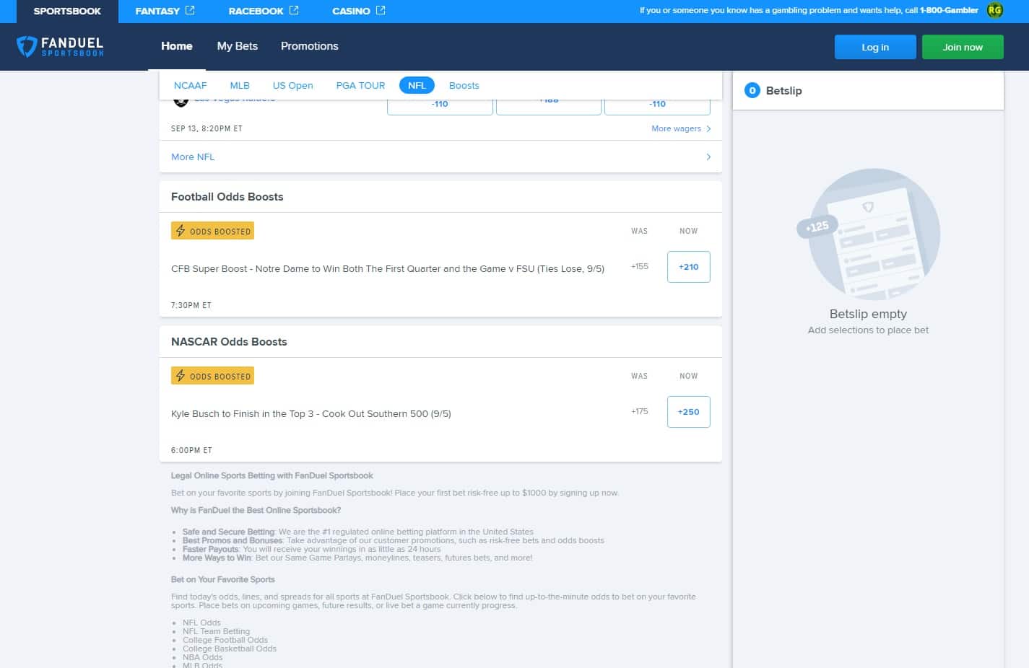Click the 1-800-Gambler helpline text
This screenshot has height=668, width=1029.
coord(949,10)
